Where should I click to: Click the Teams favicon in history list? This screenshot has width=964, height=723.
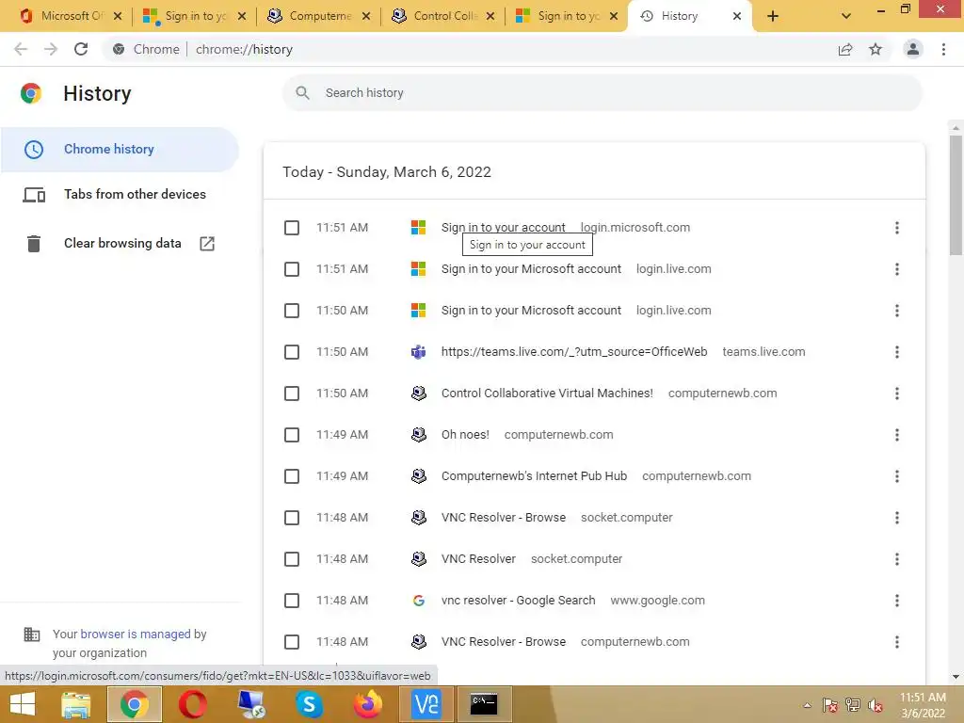[x=419, y=352]
